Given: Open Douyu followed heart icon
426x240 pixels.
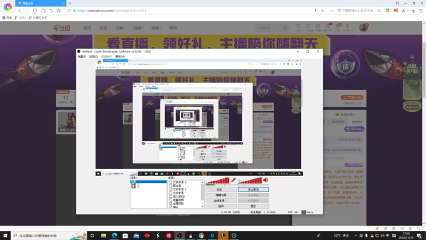Looking at the screenshot, I should 308,26.
